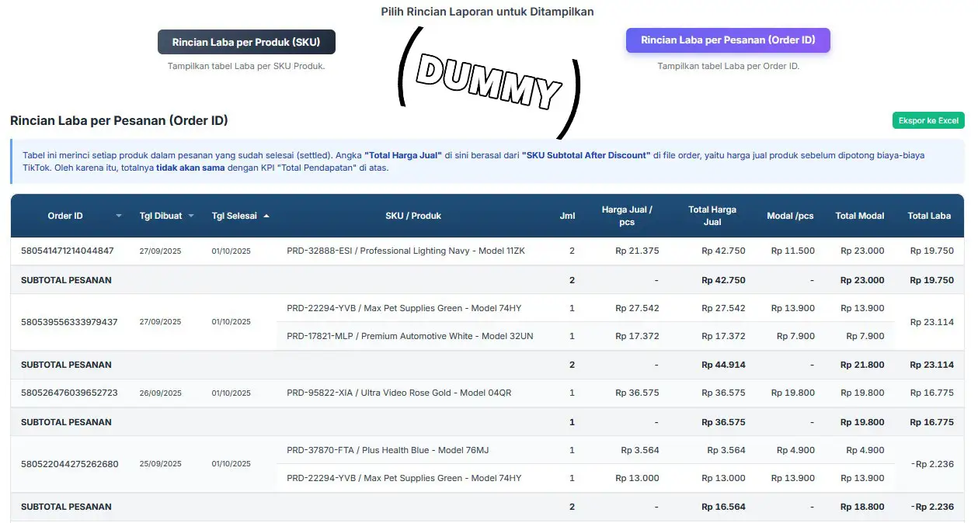Screen dimensions: 978x523
Task: Sort by Tgl Selesai column header
Action: 234,216
